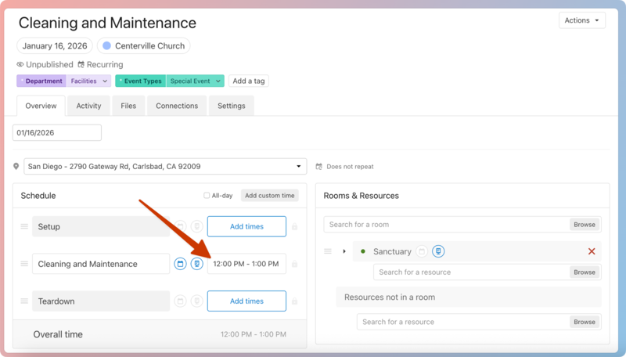The width and height of the screenshot is (626, 357).
Task: Switch to the Activity tab
Action: [88, 106]
